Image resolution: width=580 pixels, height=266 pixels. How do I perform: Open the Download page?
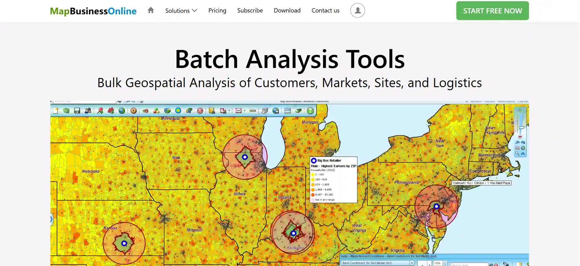[x=287, y=10]
